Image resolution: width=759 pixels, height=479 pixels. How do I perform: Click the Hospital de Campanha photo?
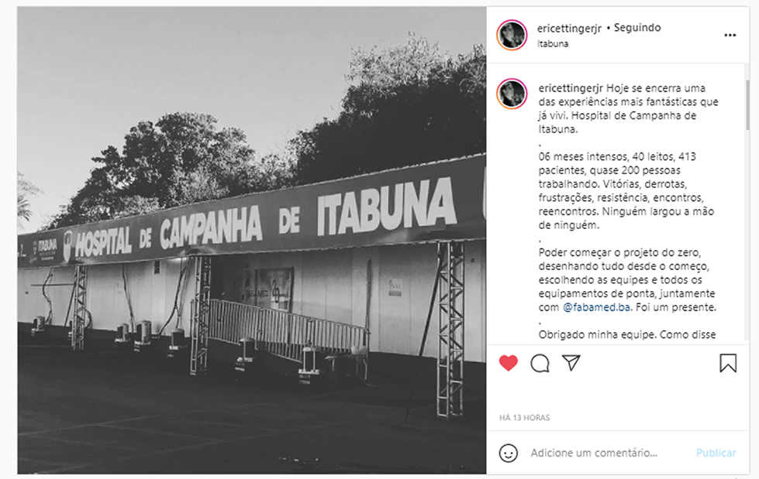point(252,240)
